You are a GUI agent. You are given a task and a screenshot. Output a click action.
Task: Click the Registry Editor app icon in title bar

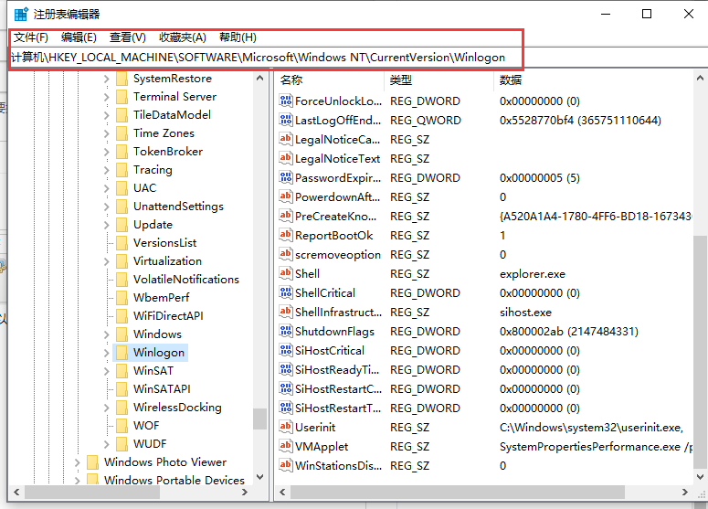point(20,14)
